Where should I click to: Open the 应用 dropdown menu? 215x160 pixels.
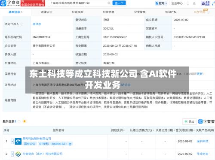[x=161, y=3]
